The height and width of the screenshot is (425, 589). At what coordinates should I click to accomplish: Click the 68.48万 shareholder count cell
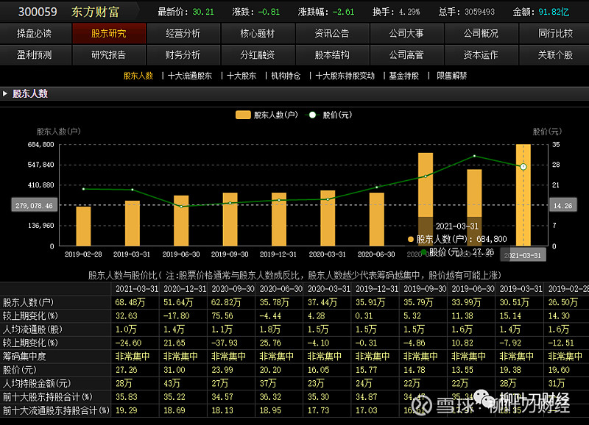(130, 302)
